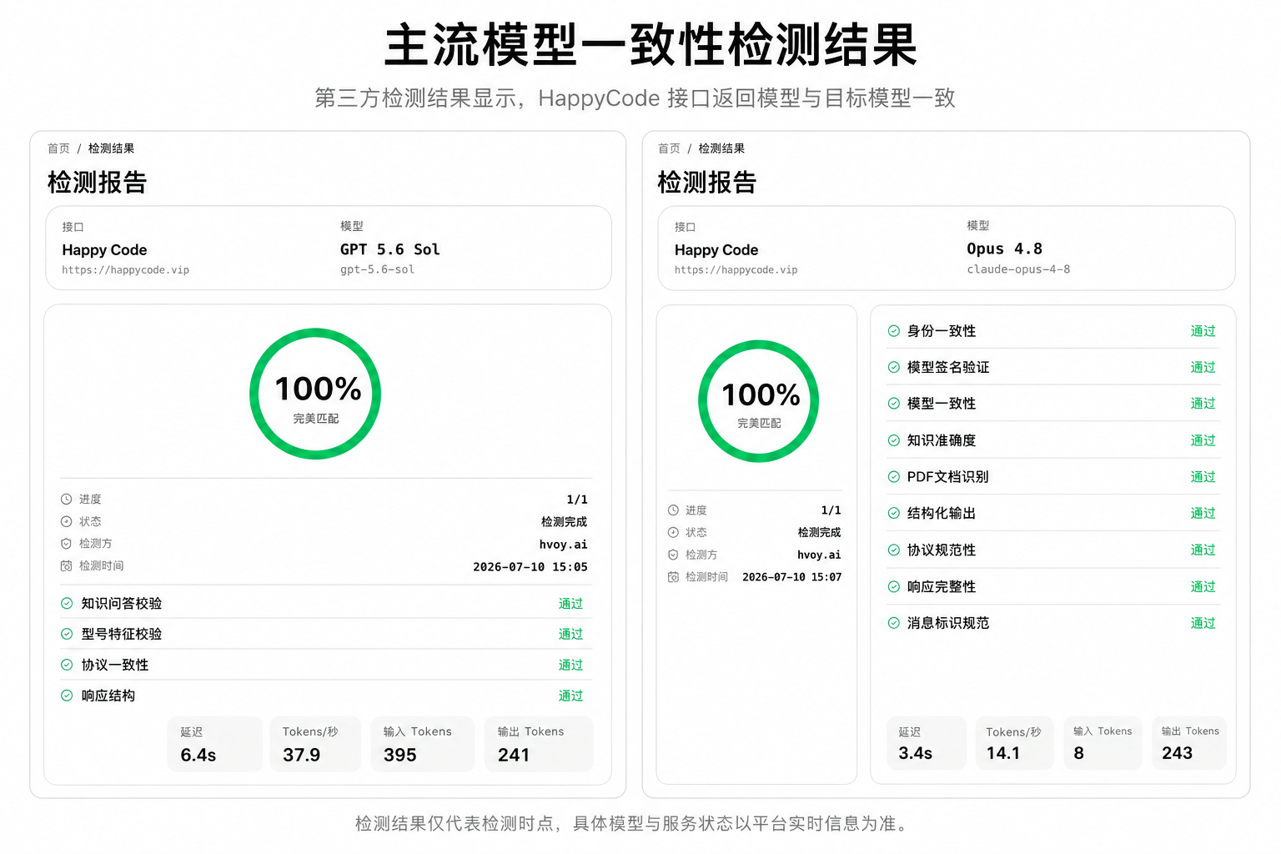
Task: Click the 2026-07-10 15:07 detection time
Action: [x=792, y=577]
